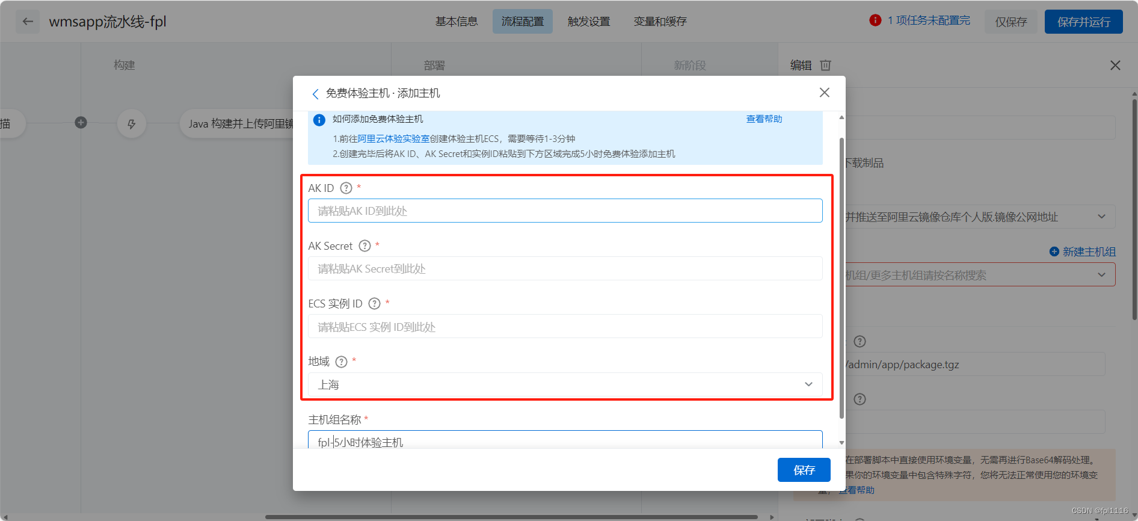The height and width of the screenshot is (521, 1138).
Task: Click 保存 button in the dialog
Action: coord(804,470)
